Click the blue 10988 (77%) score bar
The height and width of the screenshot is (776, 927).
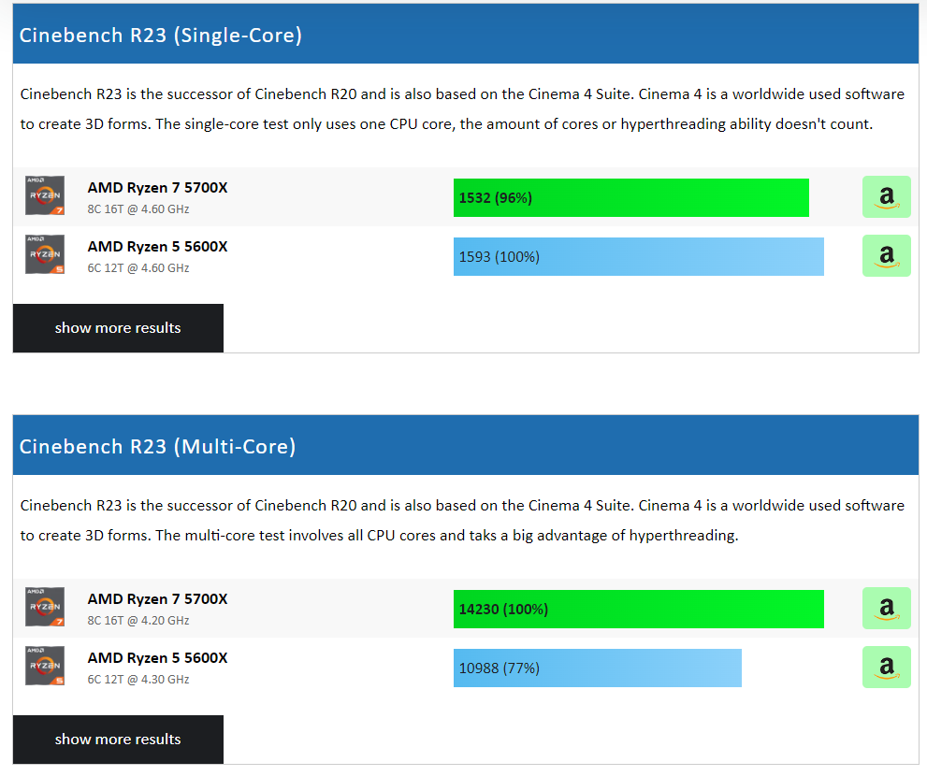597,668
